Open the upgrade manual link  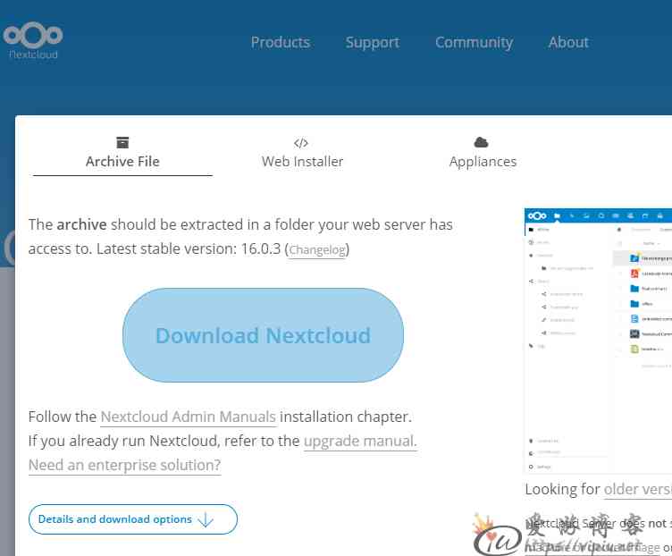pyautogui.click(x=360, y=441)
